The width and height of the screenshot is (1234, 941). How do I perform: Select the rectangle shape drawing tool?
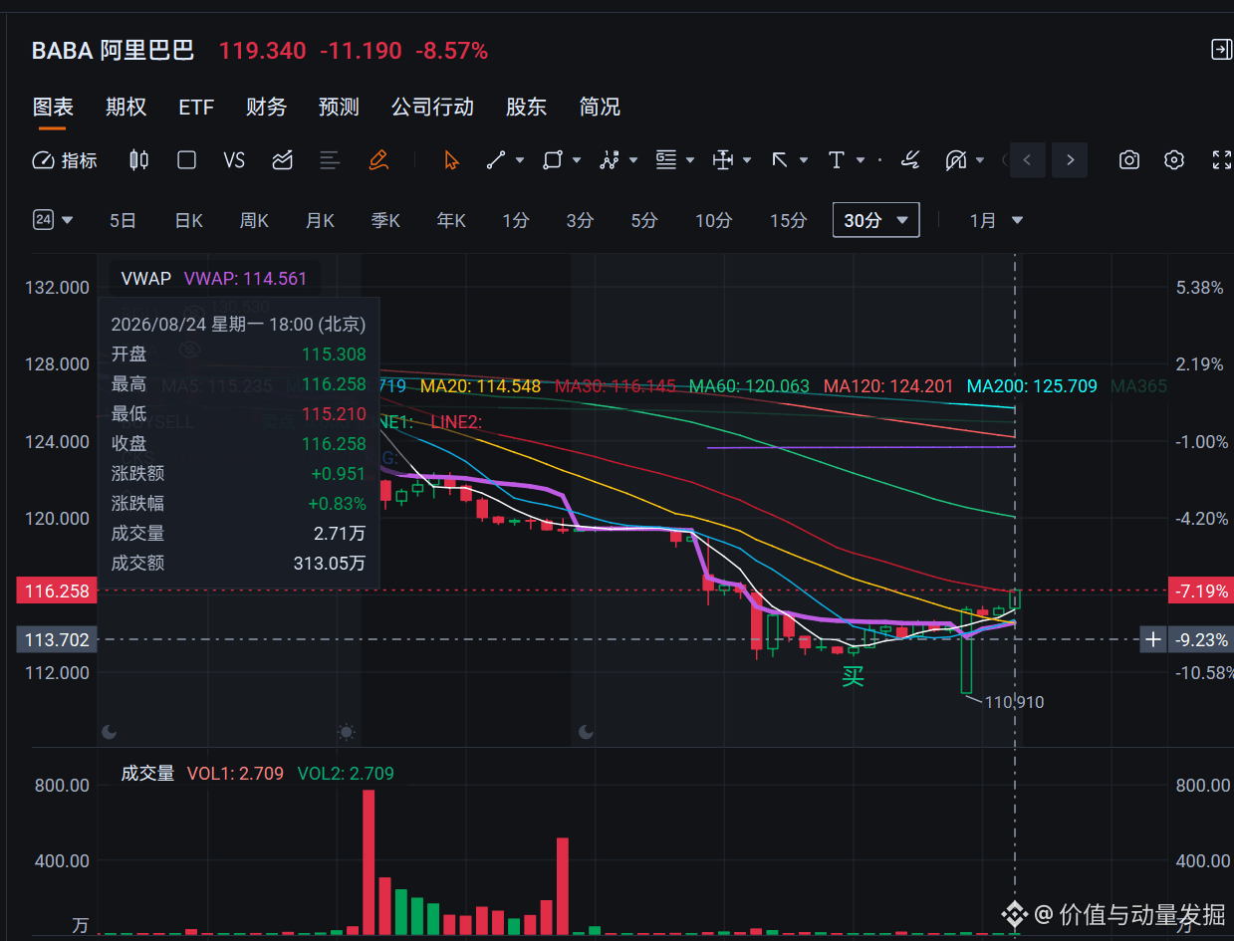click(553, 160)
